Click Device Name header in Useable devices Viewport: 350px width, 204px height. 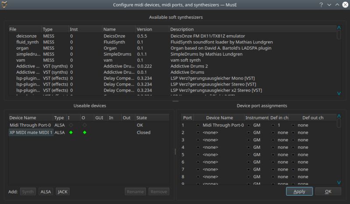tap(31, 118)
